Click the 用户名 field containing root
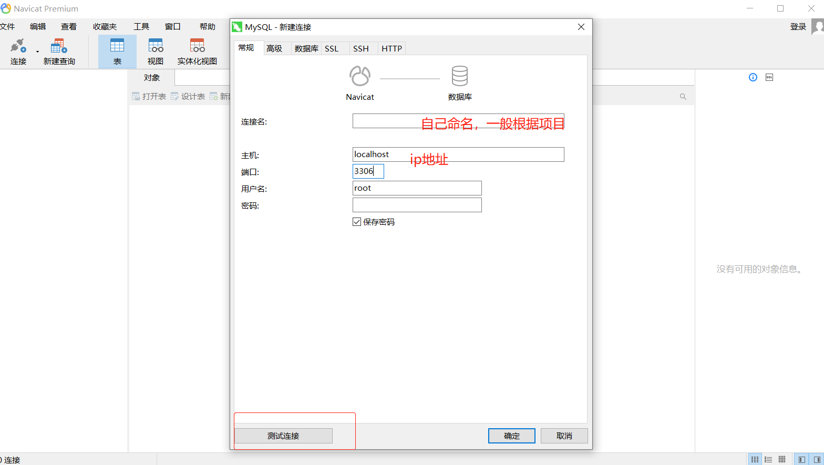824x465 pixels. 417,188
